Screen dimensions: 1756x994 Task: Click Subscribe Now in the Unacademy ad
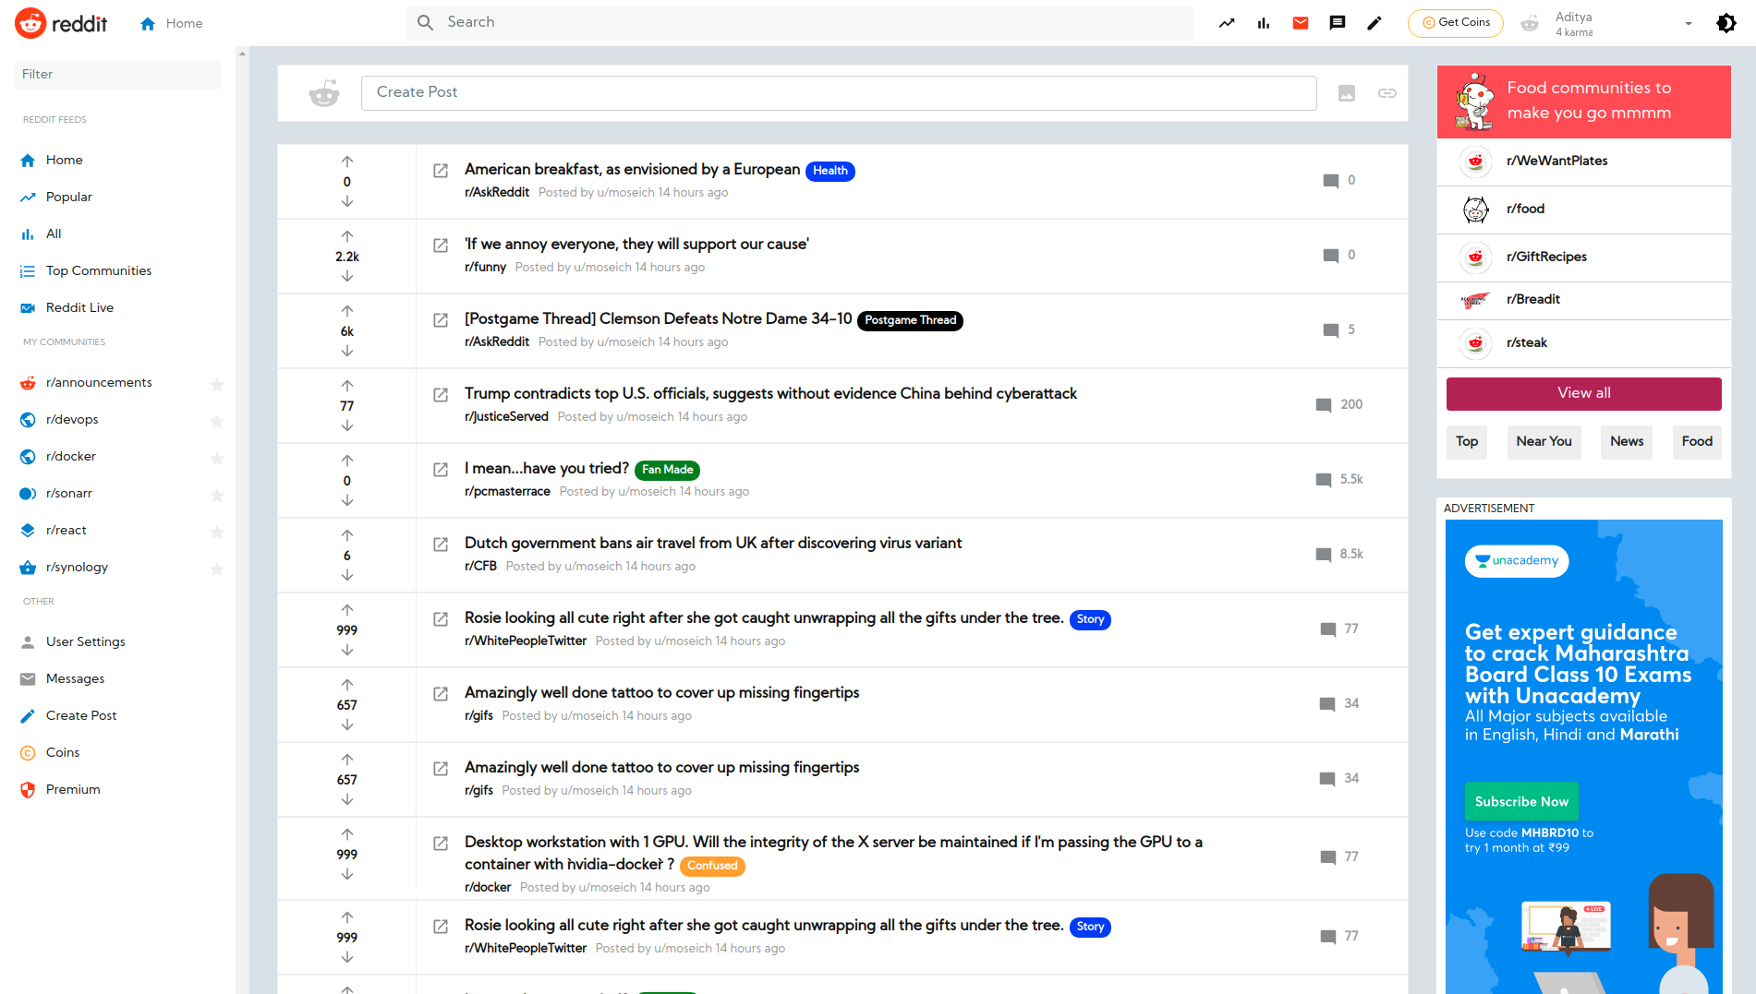(x=1520, y=801)
